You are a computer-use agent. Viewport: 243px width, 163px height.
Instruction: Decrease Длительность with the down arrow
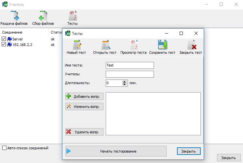[x=125, y=84]
